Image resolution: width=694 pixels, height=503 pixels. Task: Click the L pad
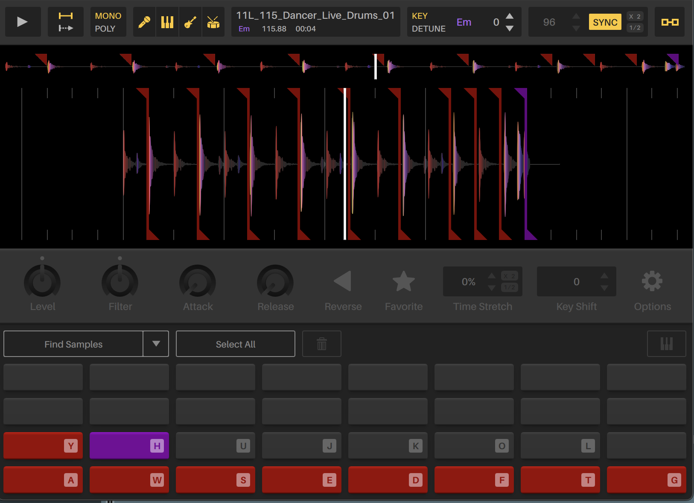tap(560, 446)
